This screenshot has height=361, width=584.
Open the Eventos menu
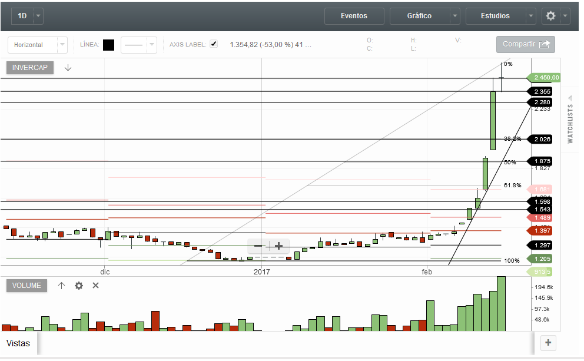(354, 16)
